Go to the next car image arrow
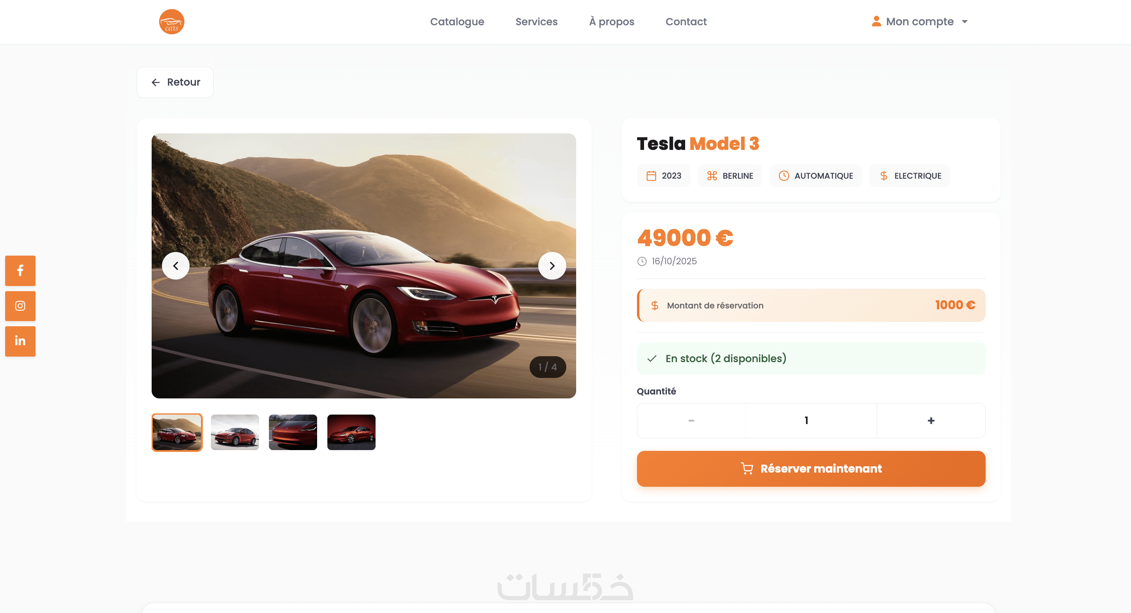1131x613 pixels. [x=552, y=266]
